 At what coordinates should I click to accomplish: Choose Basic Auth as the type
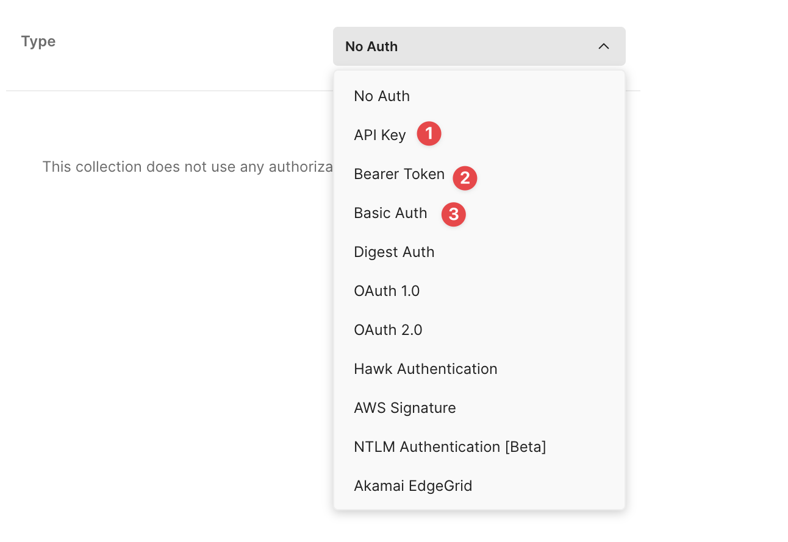[390, 213]
